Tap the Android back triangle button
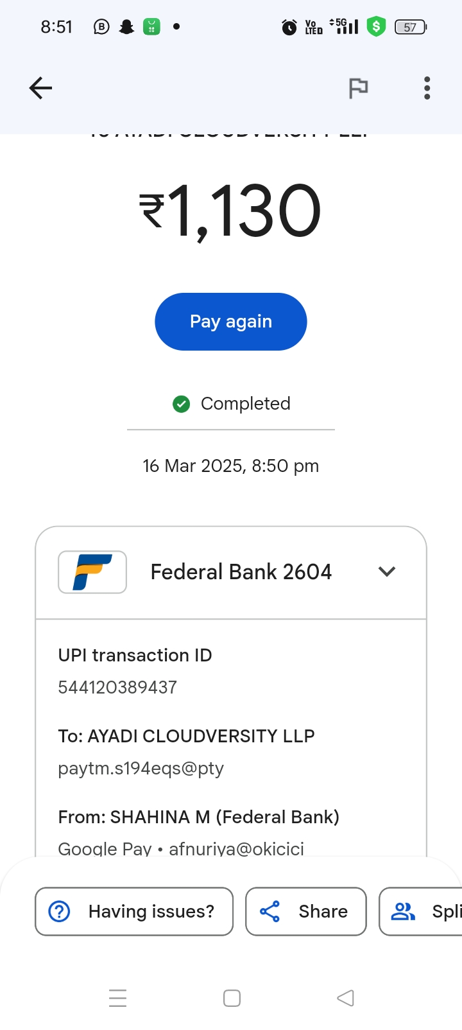 (x=345, y=998)
